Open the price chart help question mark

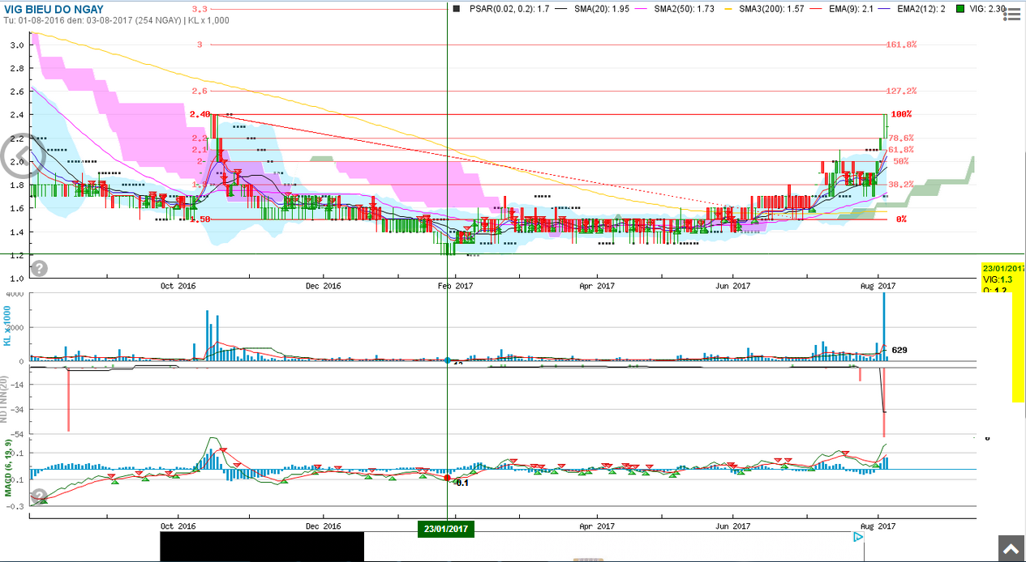(x=39, y=268)
